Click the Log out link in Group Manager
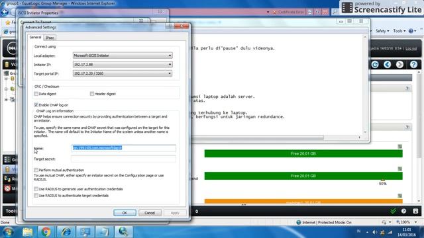The height and width of the screenshot is (238, 424). click(411, 48)
